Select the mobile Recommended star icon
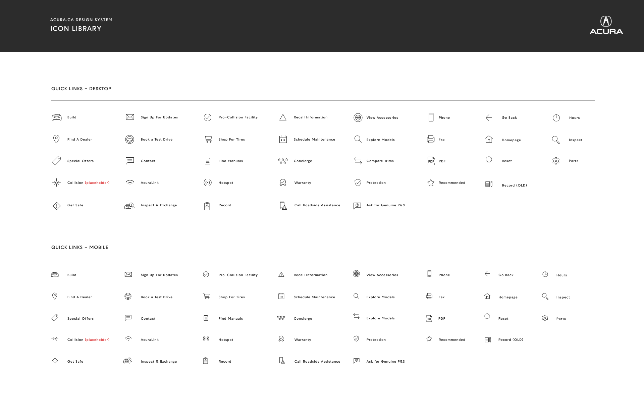The image size is (644, 419). point(429,339)
